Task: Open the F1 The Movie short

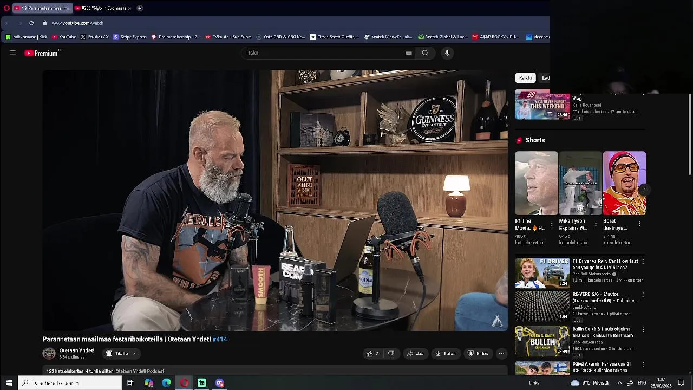Action: [x=536, y=183]
